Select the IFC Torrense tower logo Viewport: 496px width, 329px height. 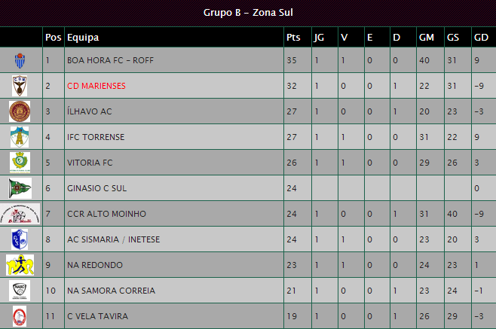(20, 137)
